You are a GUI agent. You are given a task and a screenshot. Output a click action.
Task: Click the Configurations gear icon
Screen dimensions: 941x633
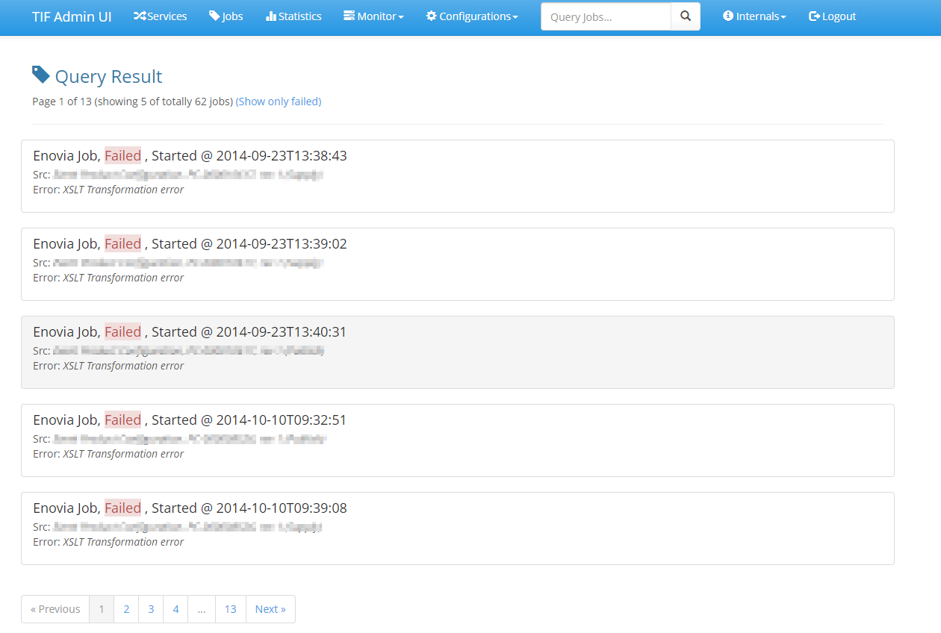pyautogui.click(x=432, y=16)
